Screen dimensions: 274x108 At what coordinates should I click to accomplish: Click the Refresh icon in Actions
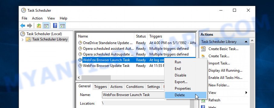(203, 100)
